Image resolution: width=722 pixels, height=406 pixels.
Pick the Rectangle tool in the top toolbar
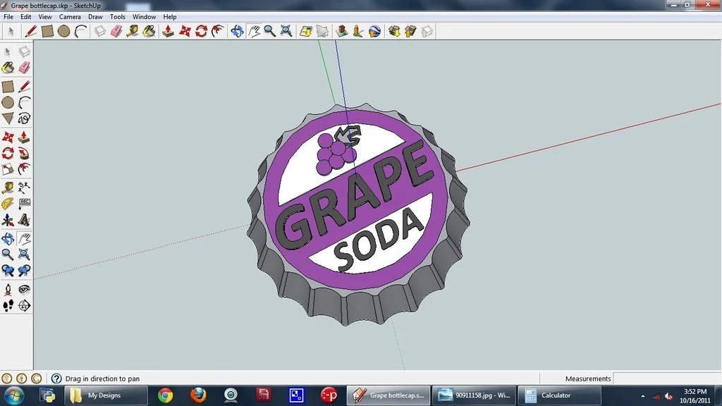[x=47, y=31]
